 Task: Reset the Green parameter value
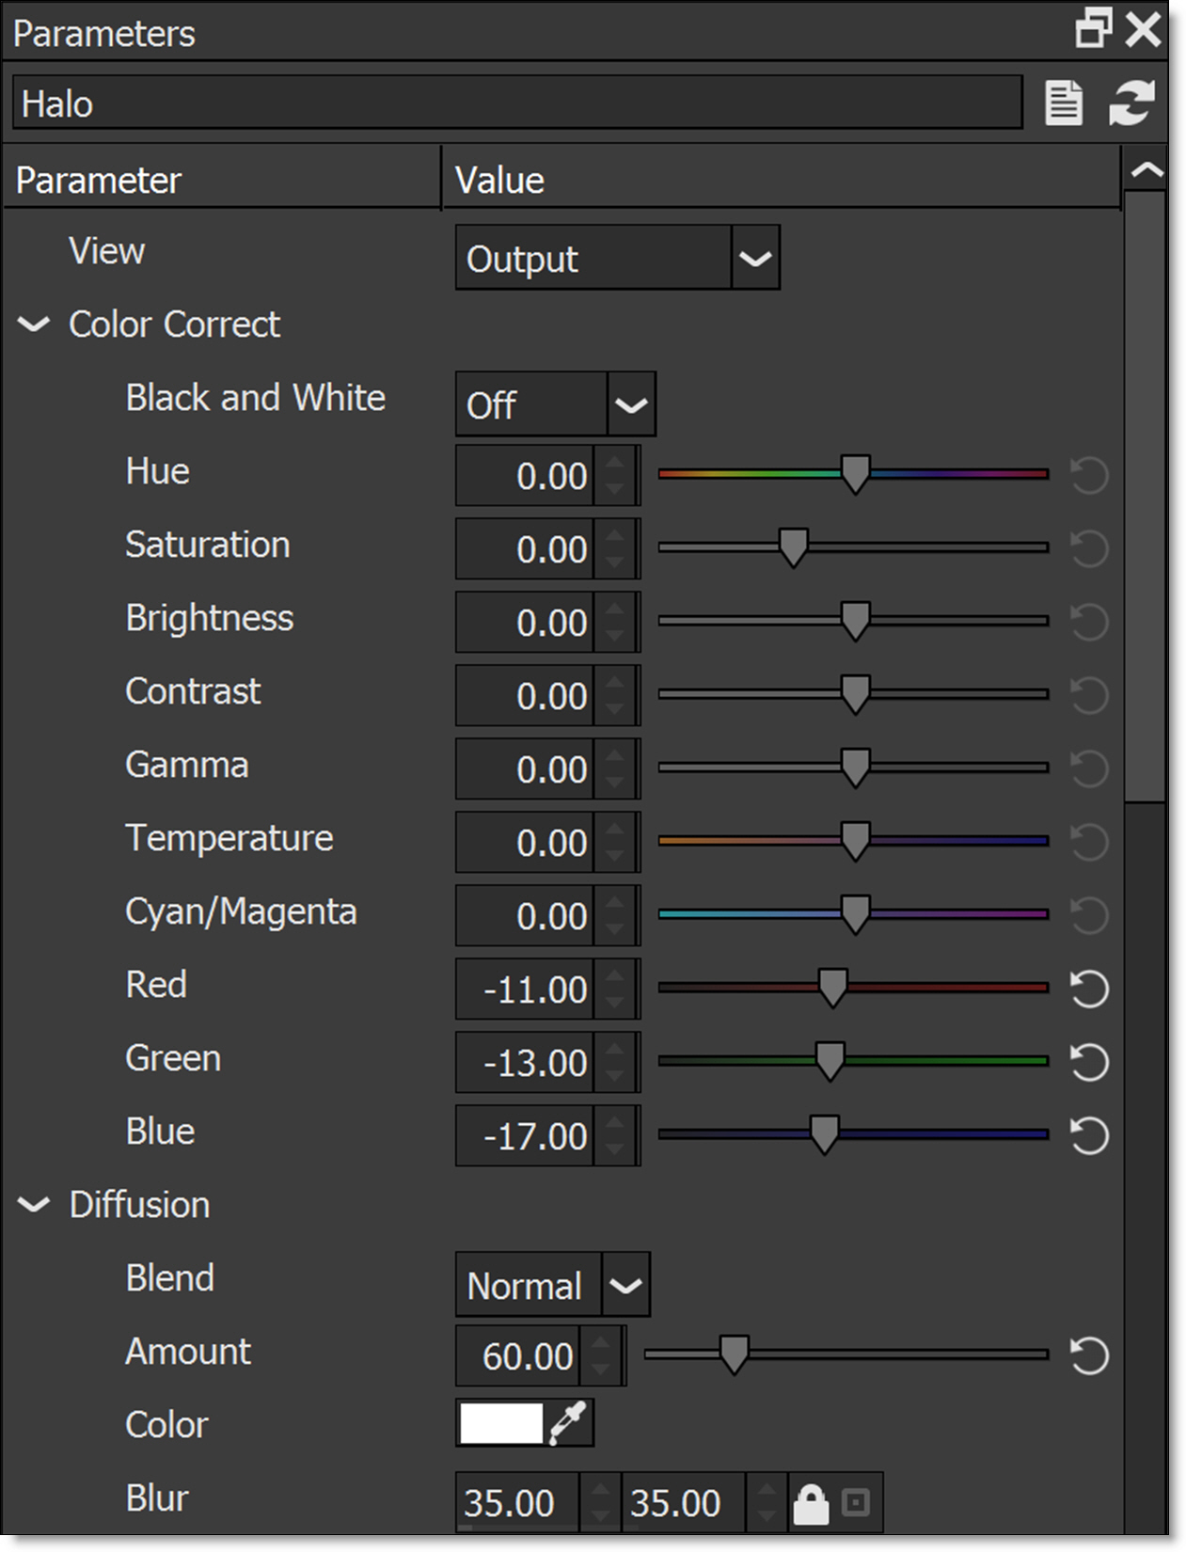pyautogui.click(x=1089, y=1062)
